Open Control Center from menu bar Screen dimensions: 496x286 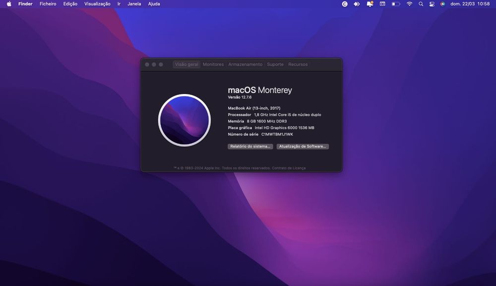tap(432, 4)
